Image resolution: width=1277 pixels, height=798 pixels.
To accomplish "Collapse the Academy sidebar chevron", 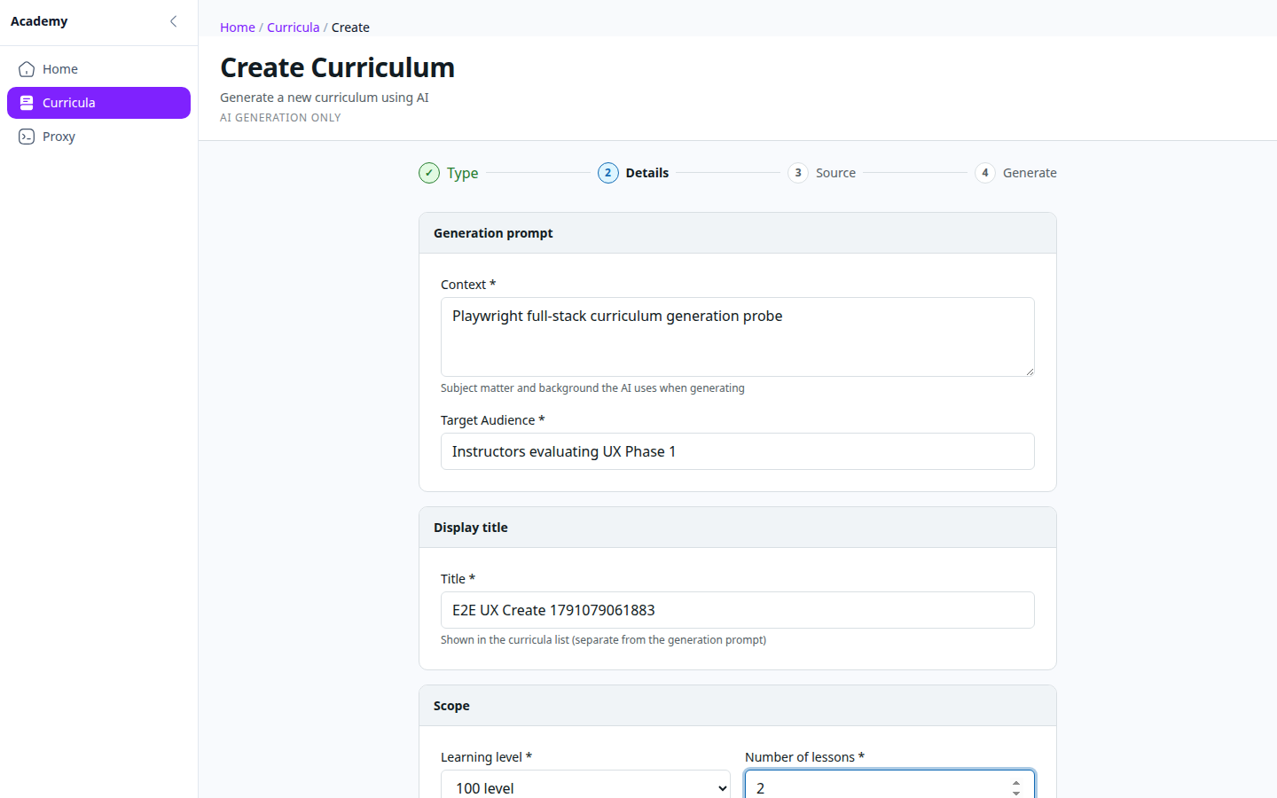I will (x=173, y=21).
